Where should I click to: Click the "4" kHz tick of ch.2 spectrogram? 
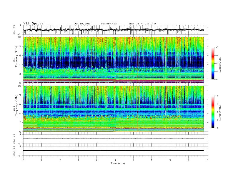pyautogui.click(x=21, y=113)
